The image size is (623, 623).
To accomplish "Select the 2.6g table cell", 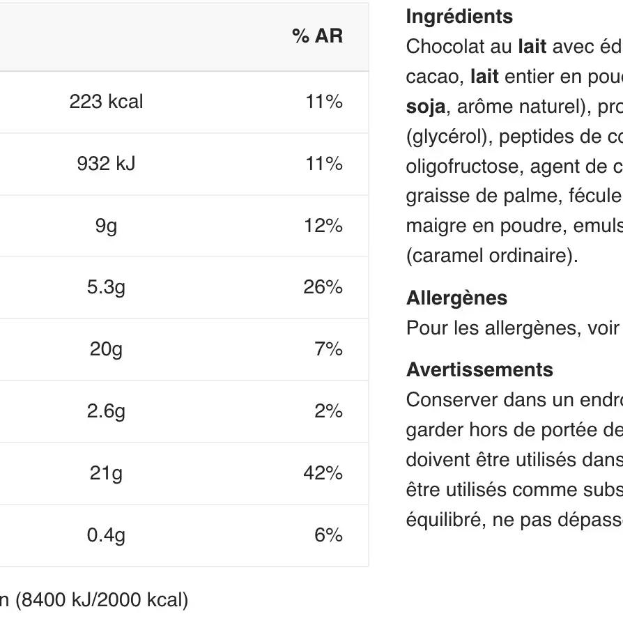I will [106, 411].
